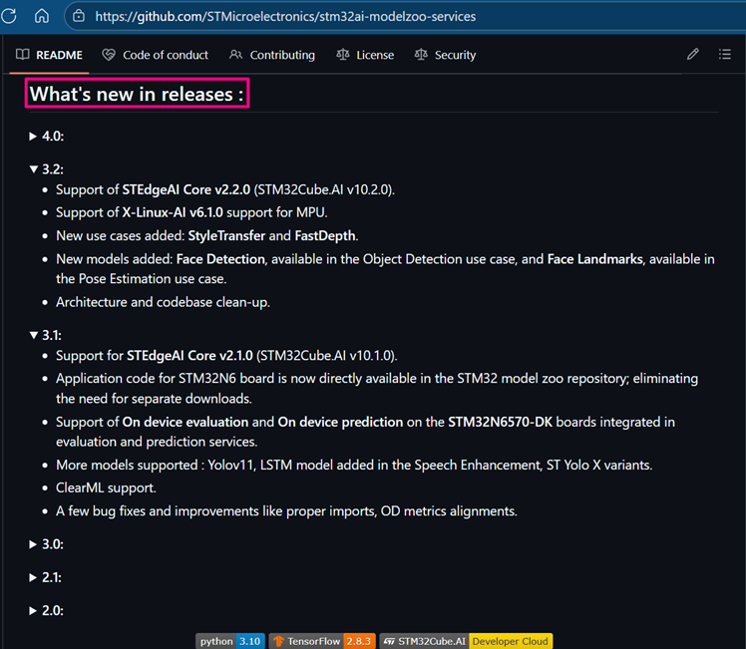Click the "ClearML support." bullet
Viewport: 746px width, 649px height.
106,488
